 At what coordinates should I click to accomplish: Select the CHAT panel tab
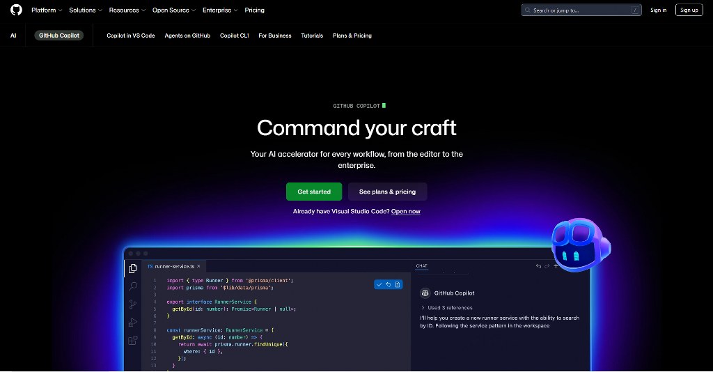pos(421,266)
